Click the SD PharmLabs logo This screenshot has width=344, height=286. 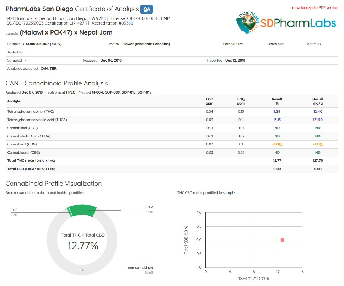pos(286,23)
